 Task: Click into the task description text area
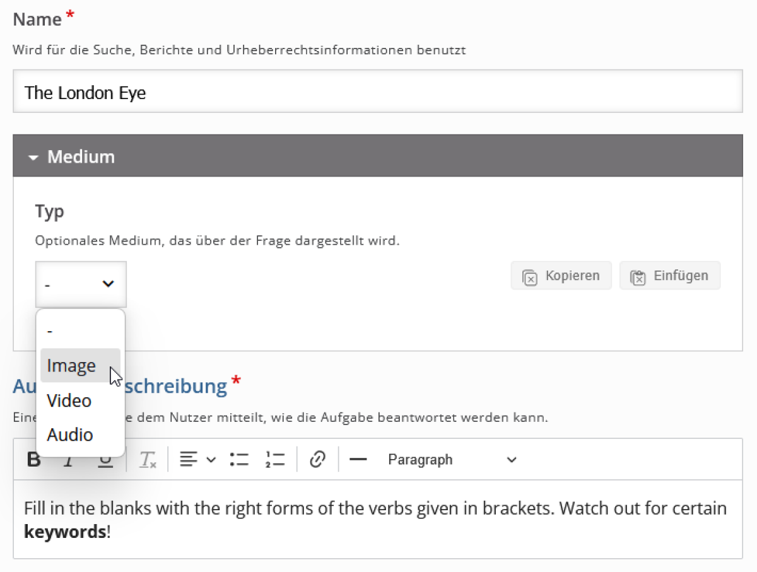[x=377, y=519]
